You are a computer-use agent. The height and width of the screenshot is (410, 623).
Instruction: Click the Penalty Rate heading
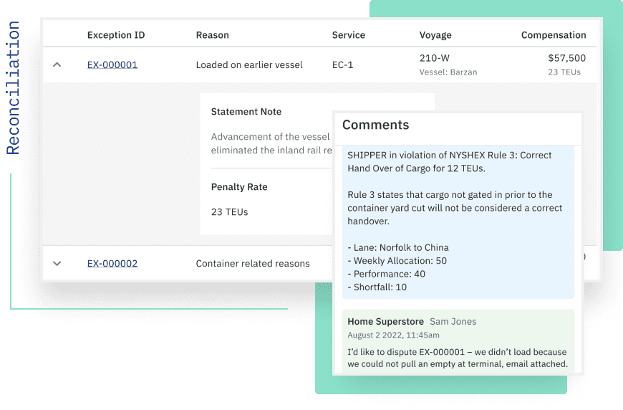tap(239, 187)
